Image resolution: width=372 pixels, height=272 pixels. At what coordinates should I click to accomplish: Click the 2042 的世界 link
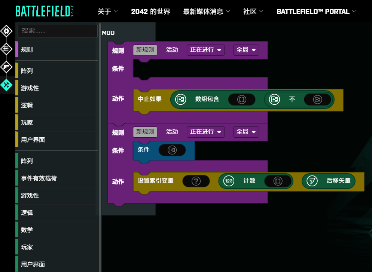point(150,12)
